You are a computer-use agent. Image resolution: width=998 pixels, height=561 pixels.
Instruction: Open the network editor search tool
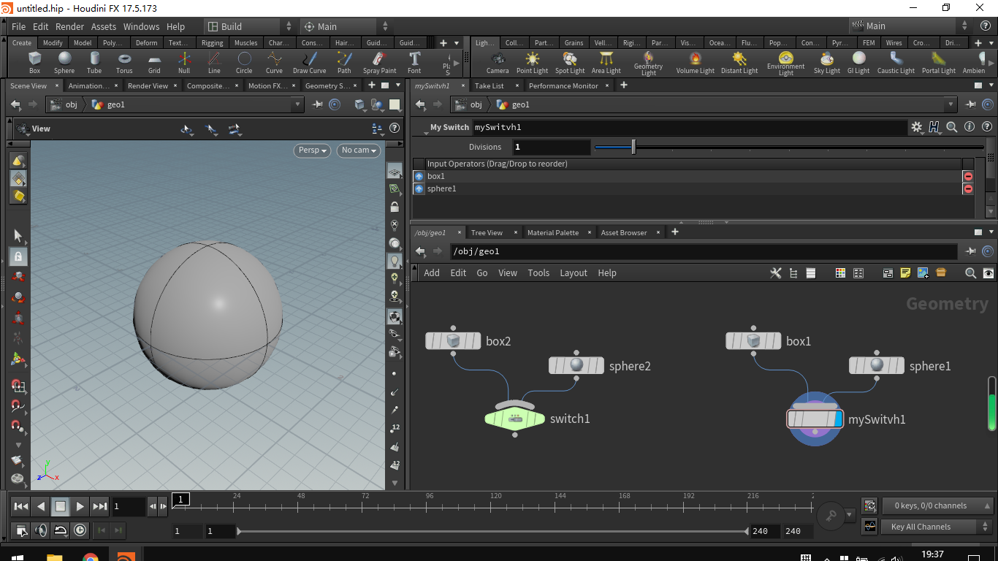[970, 272]
